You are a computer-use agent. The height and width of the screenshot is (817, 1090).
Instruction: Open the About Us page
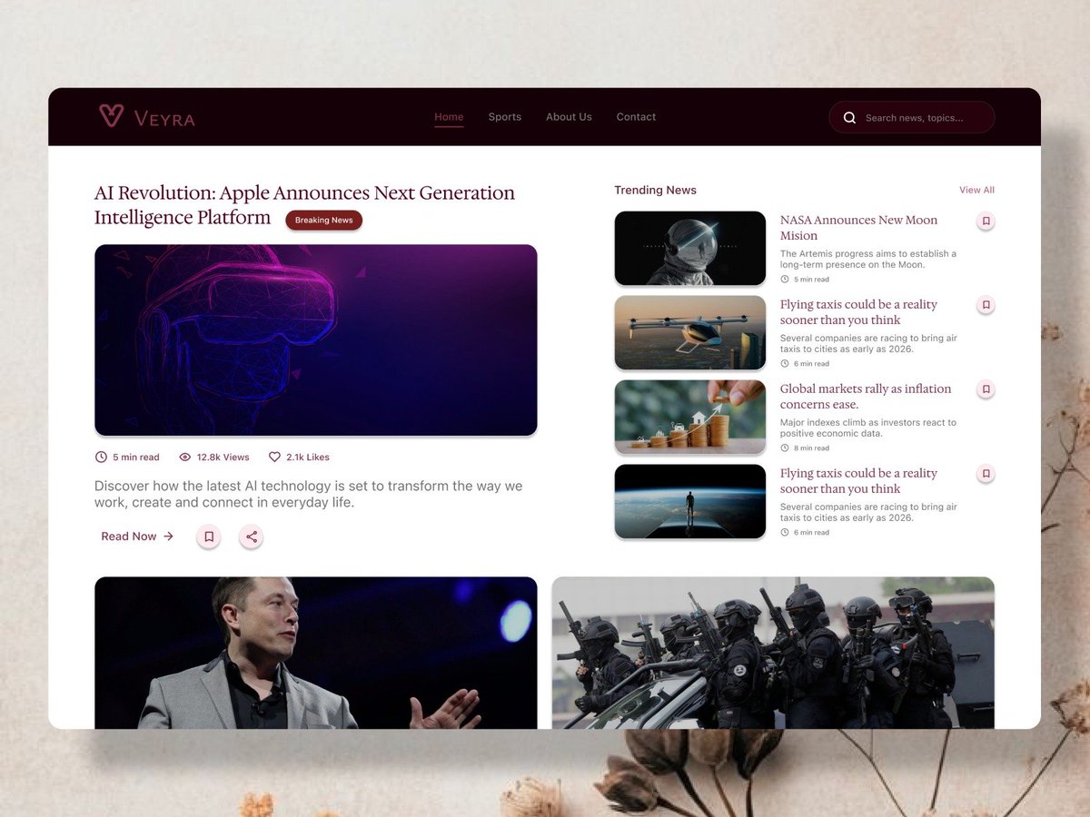[x=569, y=117]
